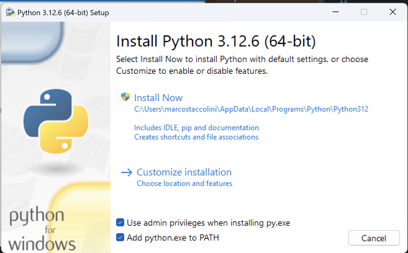Screen dimensions: 408x253
Task: Open the Customize installation option
Action: click(x=184, y=172)
